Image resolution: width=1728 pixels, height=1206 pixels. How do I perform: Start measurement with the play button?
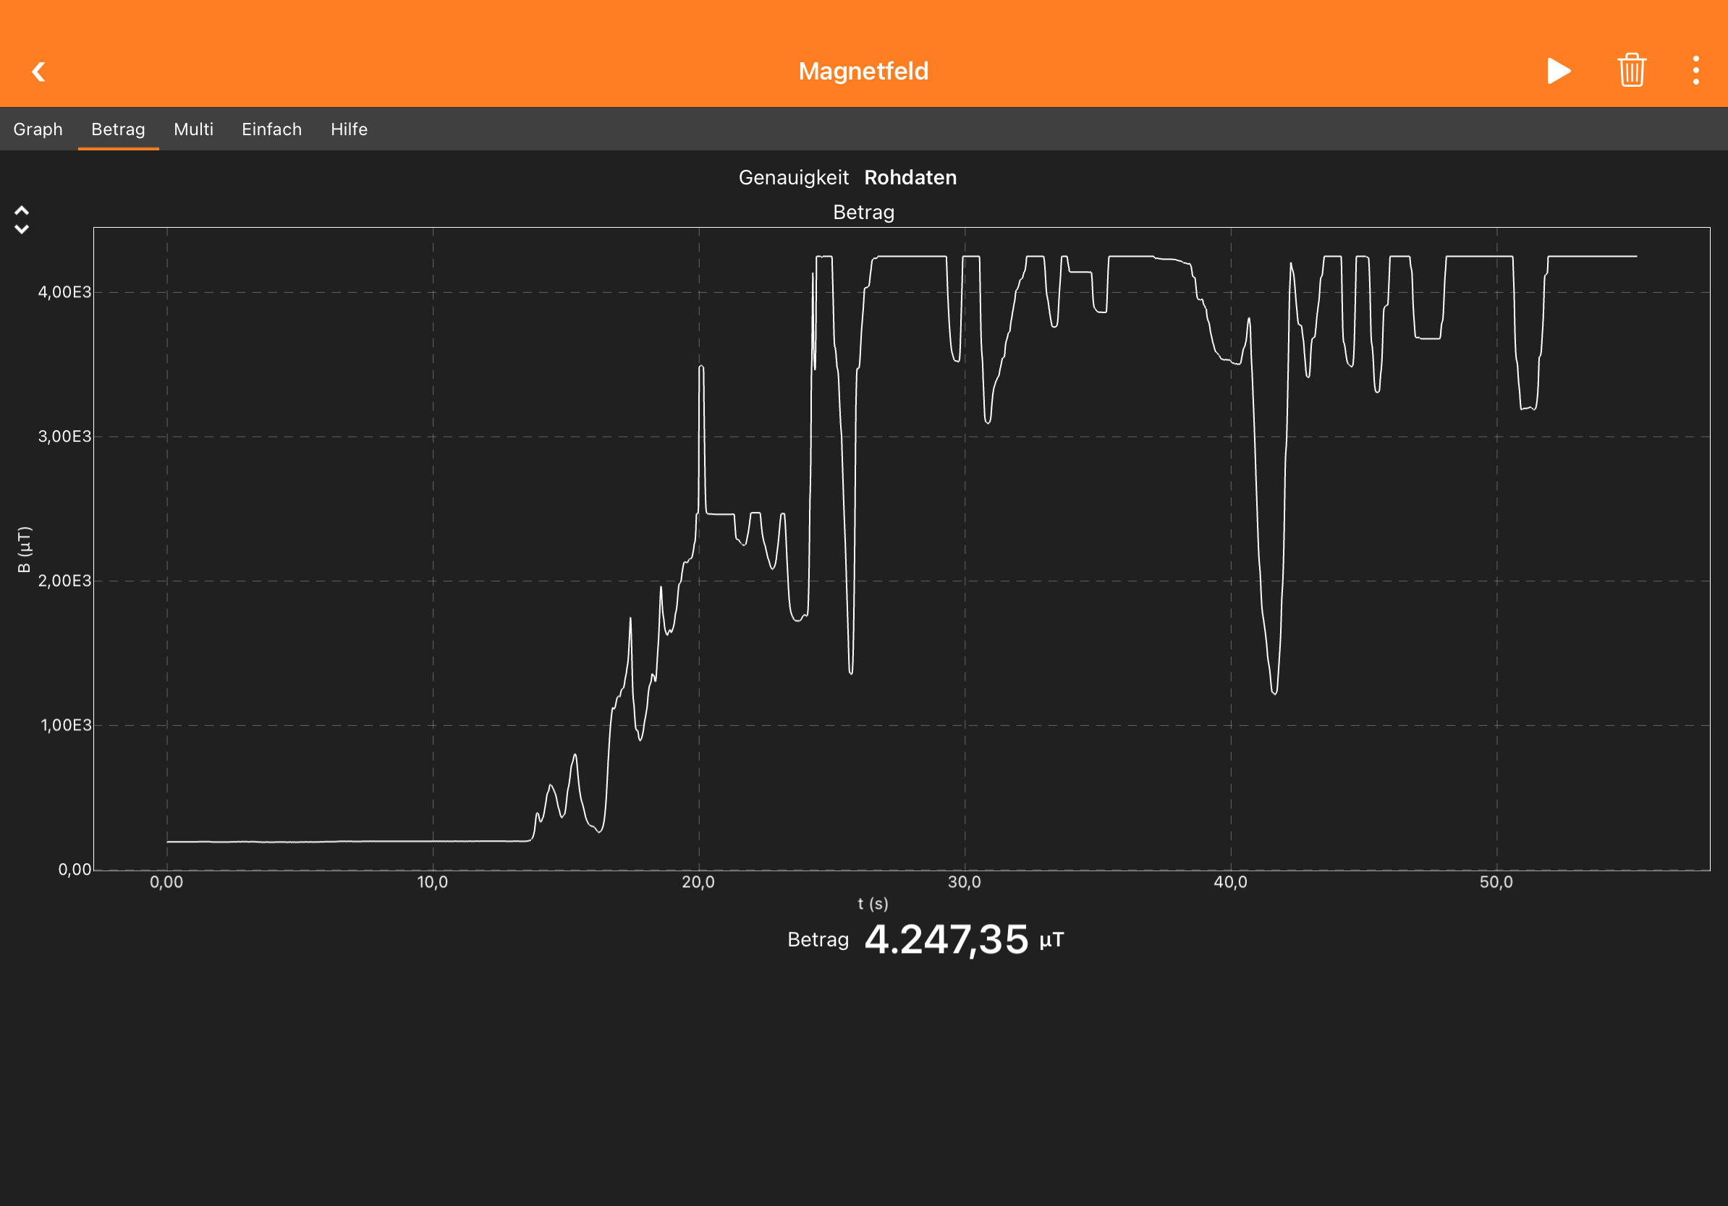pos(1558,71)
